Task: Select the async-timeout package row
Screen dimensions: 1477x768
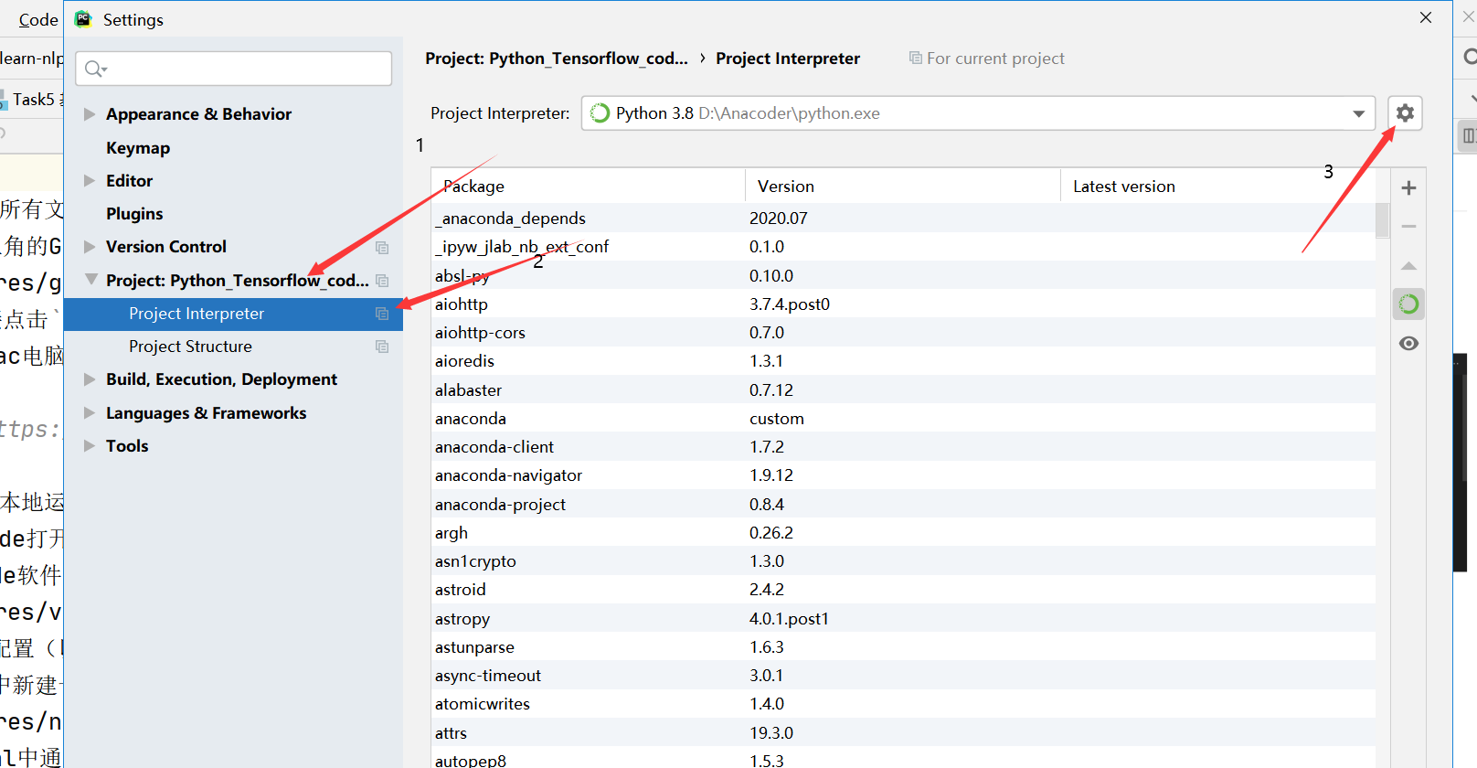Action: 903,676
